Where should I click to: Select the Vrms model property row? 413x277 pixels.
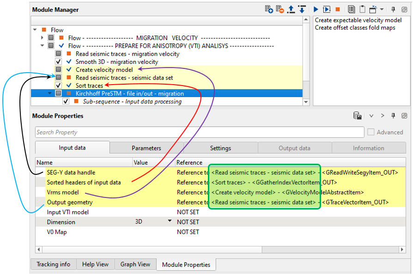(x=63, y=192)
